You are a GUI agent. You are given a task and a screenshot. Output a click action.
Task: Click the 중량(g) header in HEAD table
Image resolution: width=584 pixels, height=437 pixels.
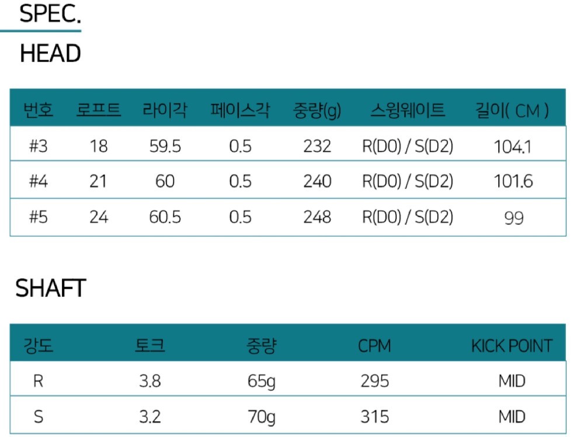(317, 110)
